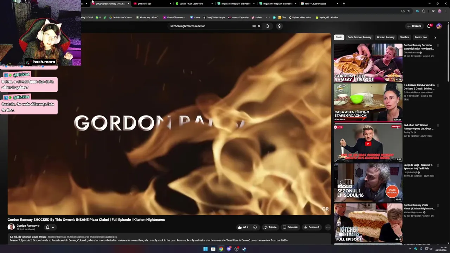The image size is (450, 253).
Task: Expand the notification bell subscription dropdown
Action: (53, 227)
